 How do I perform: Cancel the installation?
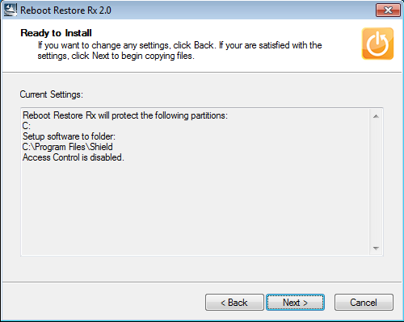(364, 302)
